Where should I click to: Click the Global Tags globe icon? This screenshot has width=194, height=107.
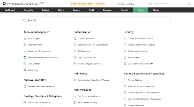coord(25,70)
